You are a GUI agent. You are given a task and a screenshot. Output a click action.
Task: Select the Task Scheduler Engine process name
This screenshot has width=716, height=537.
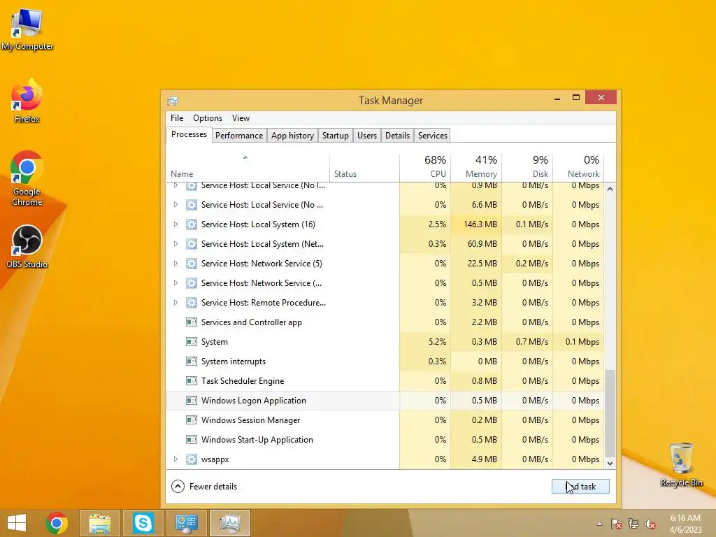(243, 381)
